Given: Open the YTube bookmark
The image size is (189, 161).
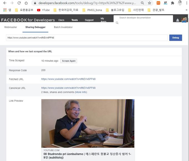Looking at the screenshot, I should 43,10.
